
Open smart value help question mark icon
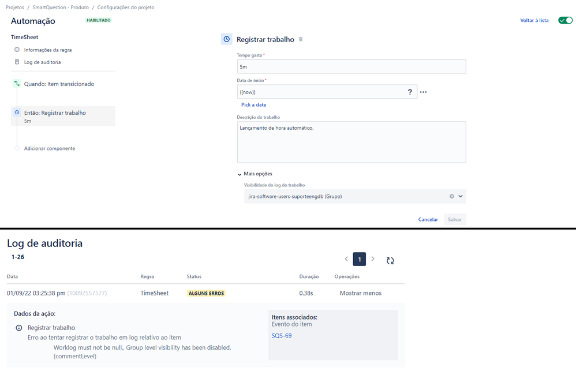coord(410,92)
